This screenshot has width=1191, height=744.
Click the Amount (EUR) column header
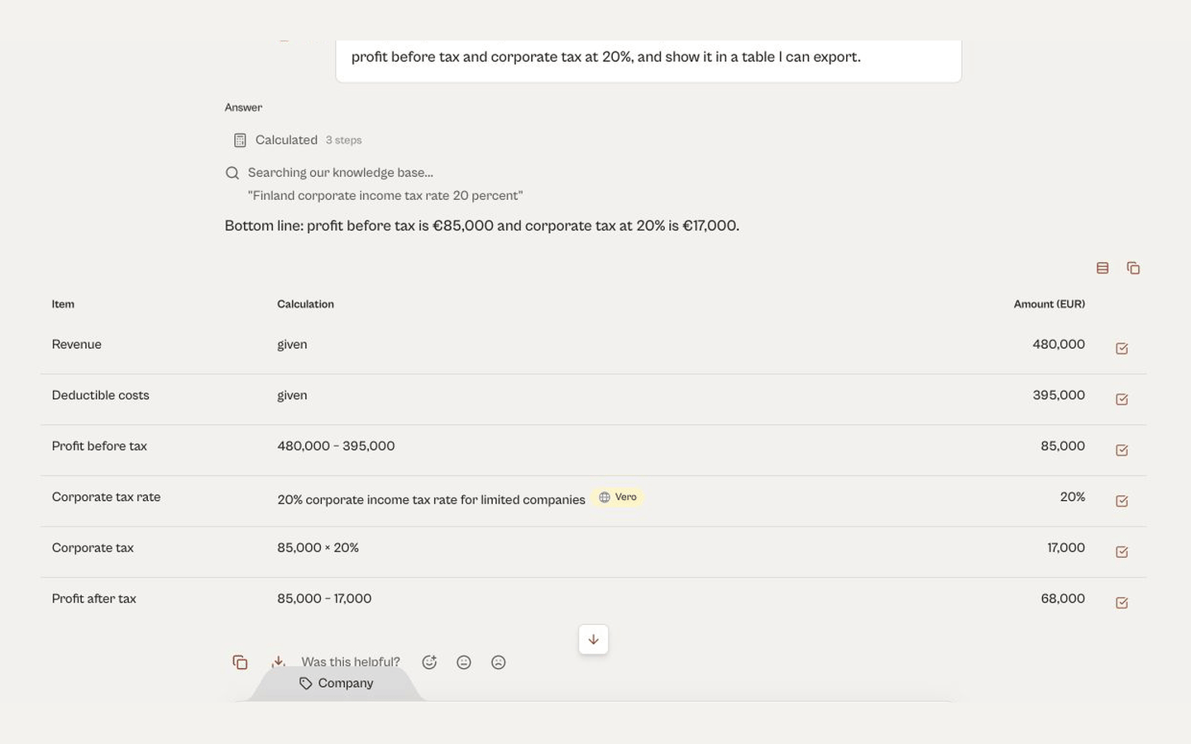pyautogui.click(x=1049, y=304)
